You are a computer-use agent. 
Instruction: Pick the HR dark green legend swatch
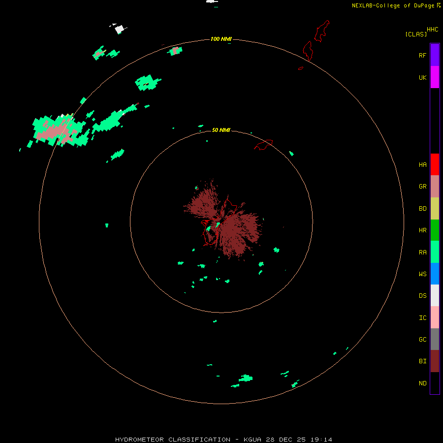coord(435,230)
